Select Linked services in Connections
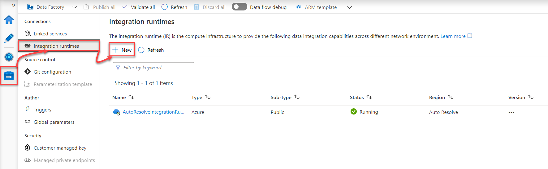The width and height of the screenshot is (548, 169). point(50,34)
